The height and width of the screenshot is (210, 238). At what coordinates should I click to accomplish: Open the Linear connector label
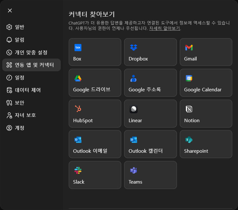tap(135, 121)
